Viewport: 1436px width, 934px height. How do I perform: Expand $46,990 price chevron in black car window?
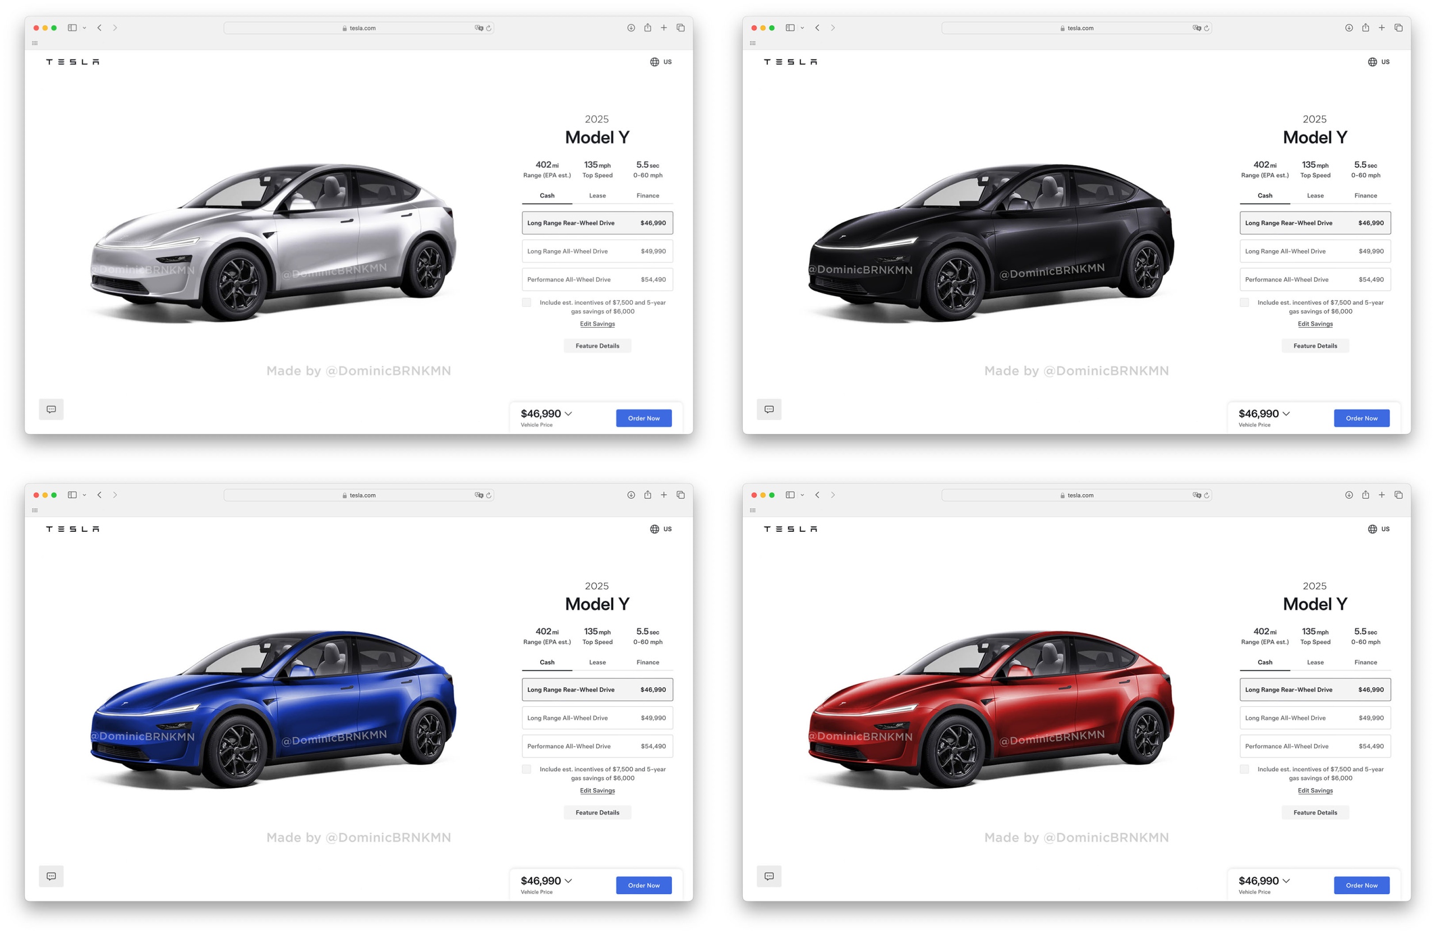1286,414
